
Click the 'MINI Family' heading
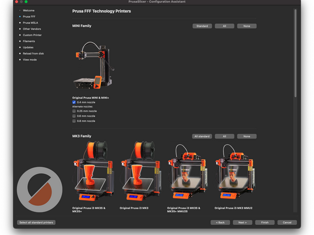tap(82, 26)
